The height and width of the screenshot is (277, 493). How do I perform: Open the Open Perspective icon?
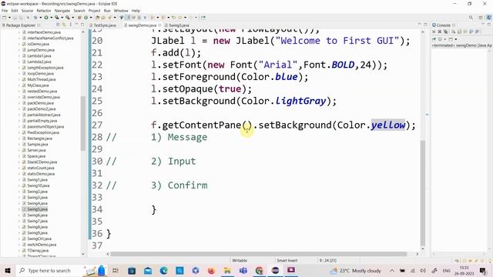click(481, 18)
